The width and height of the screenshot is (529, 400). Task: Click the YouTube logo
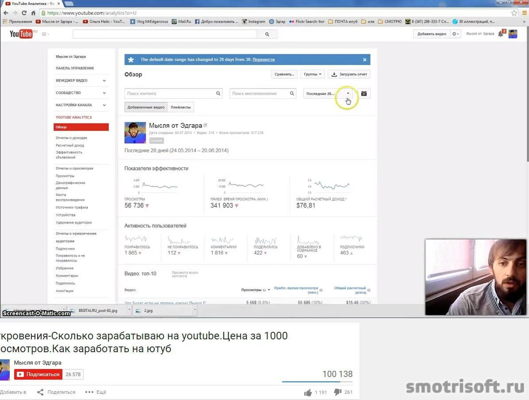pos(21,34)
